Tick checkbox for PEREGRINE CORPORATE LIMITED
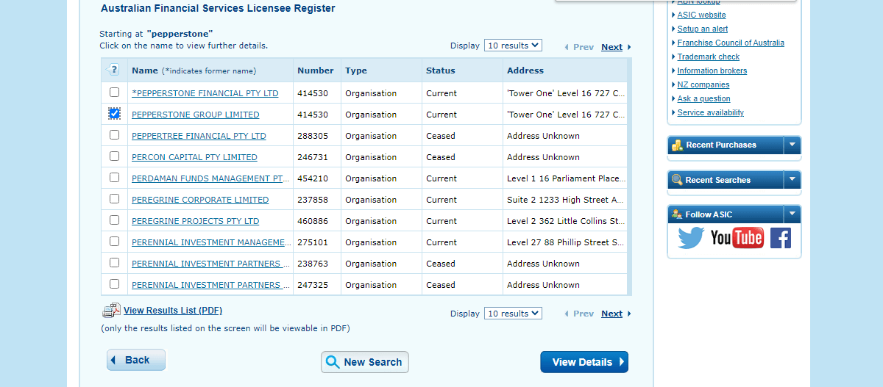Viewport: 883px width, 387px height. [x=114, y=199]
